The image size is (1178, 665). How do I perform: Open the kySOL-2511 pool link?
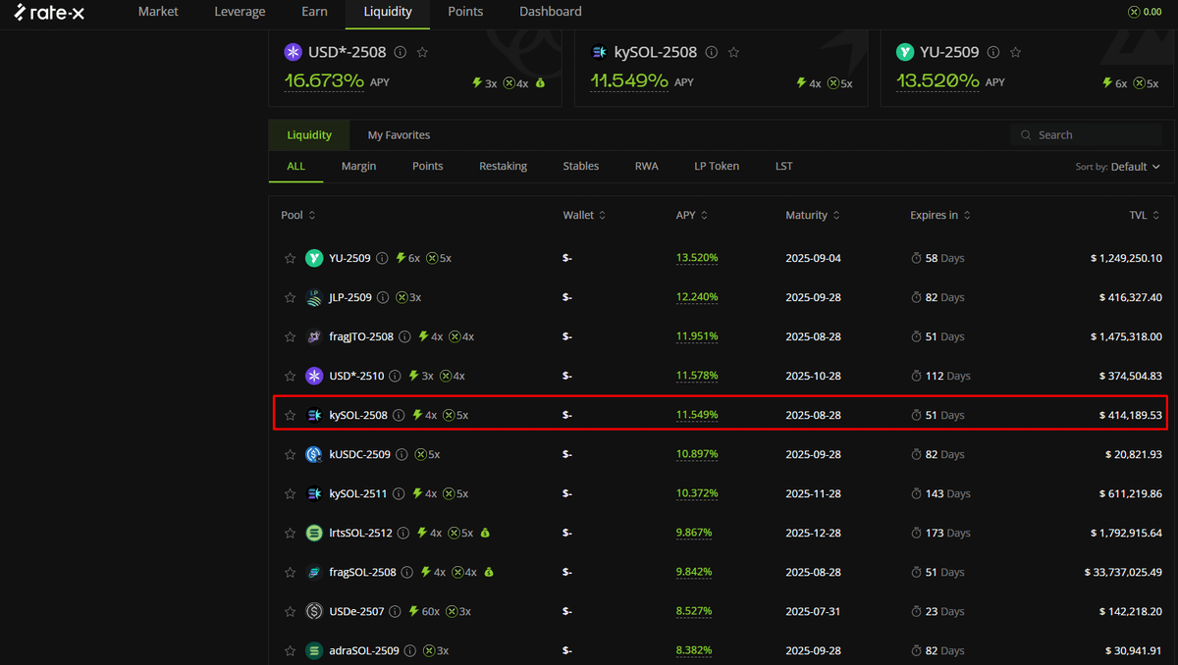point(358,493)
